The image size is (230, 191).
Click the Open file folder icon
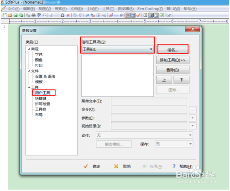coord(10,15)
